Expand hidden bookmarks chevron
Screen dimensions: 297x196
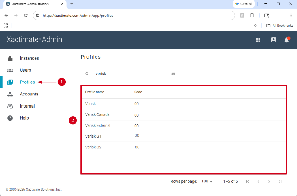pyautogui.click(x=255, y=25)
